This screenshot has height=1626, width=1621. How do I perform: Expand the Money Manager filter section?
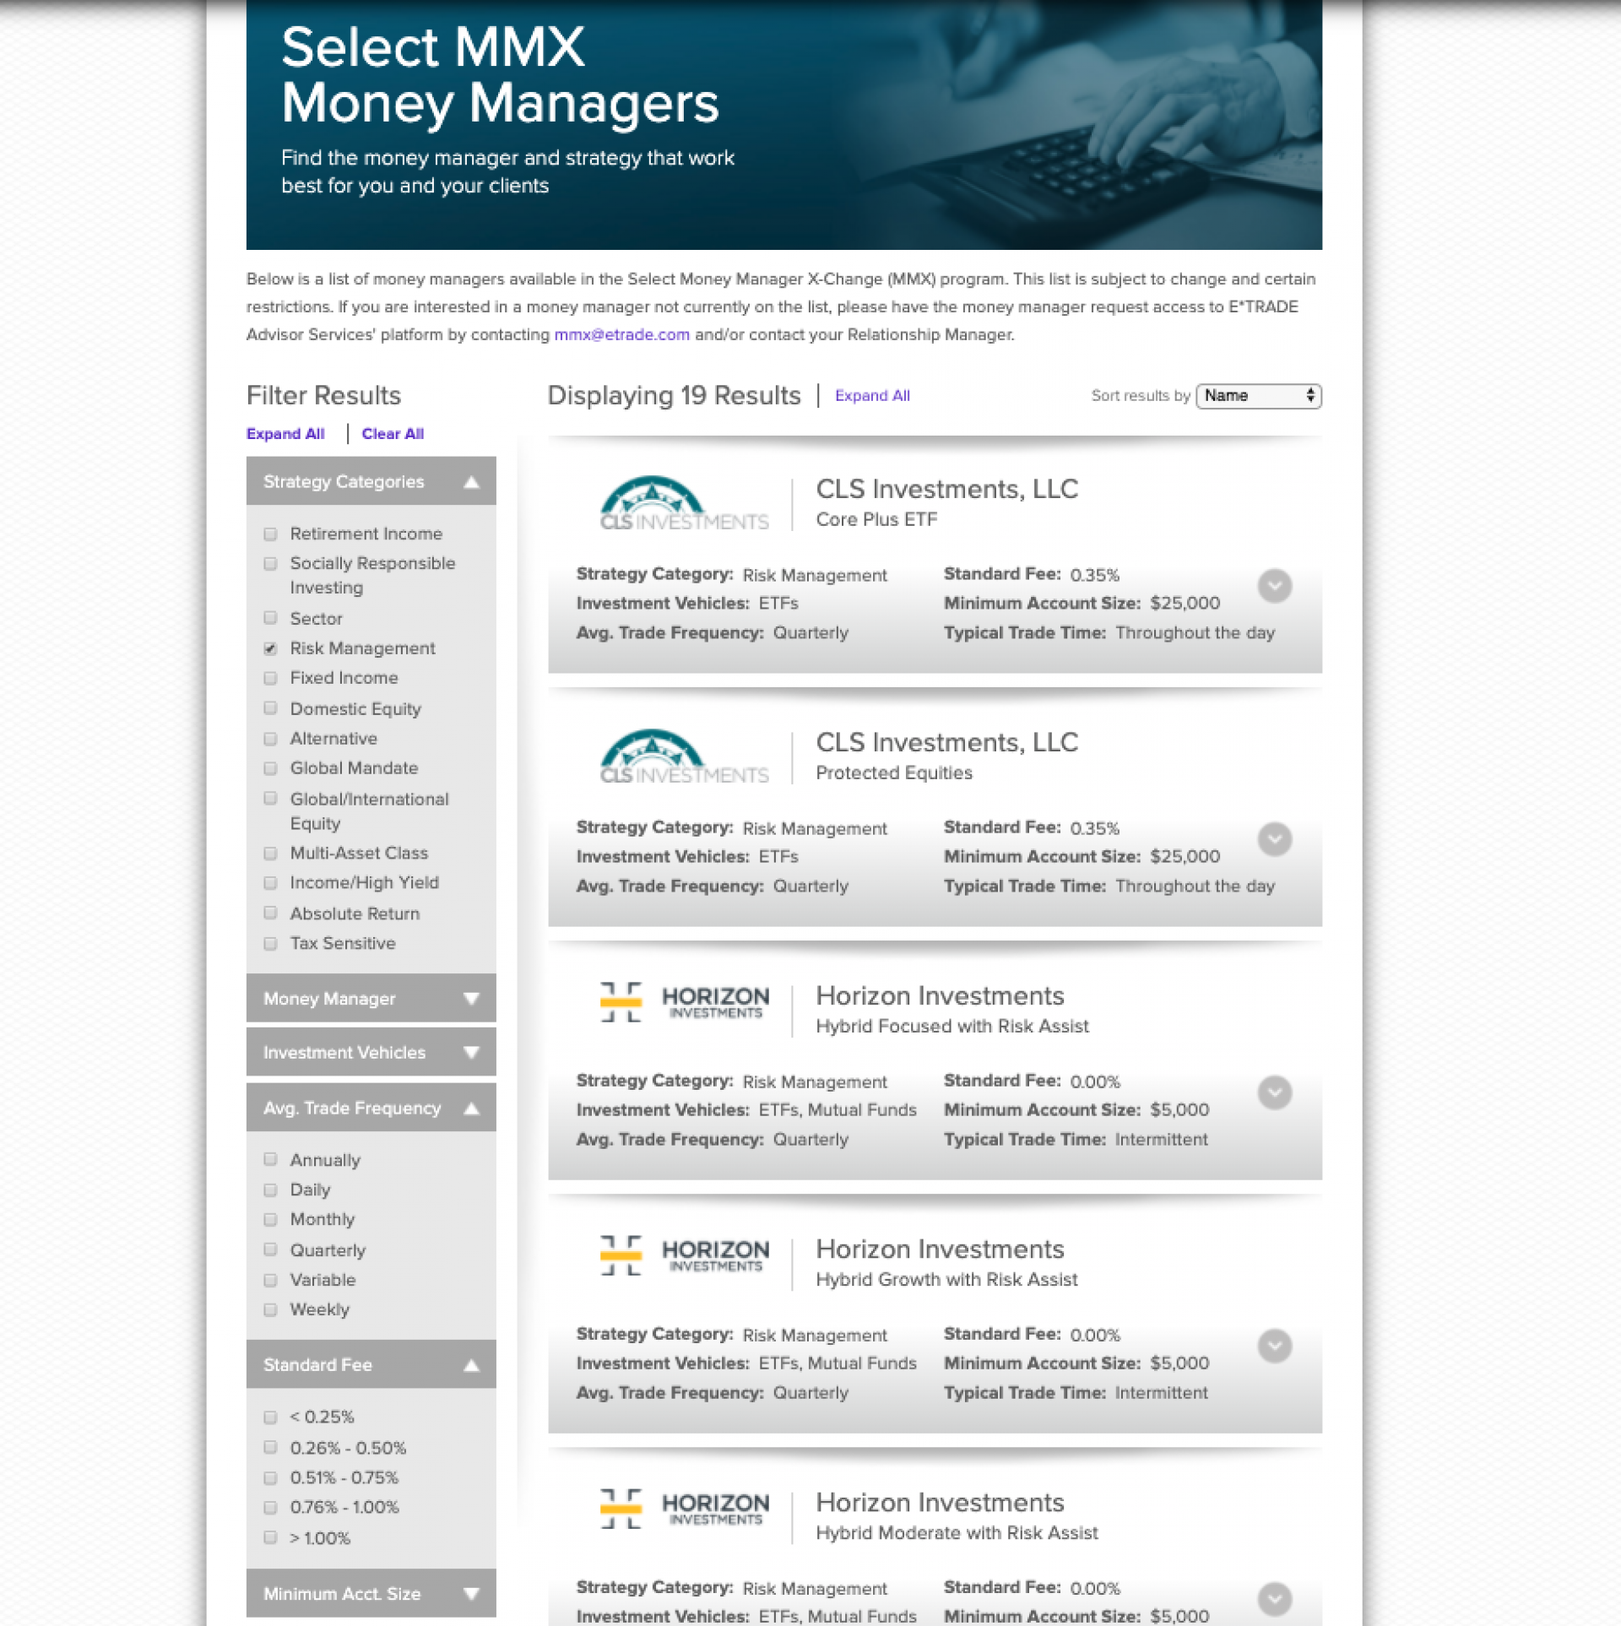pyautogui.click(x=471, y=999)
